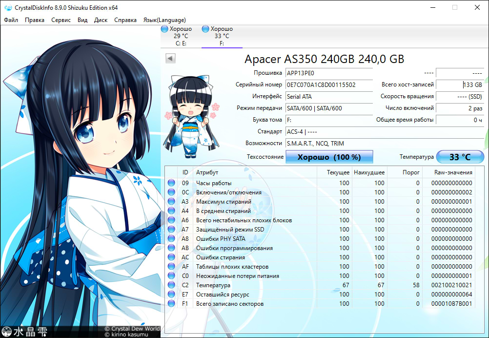Click the Прошивка firmware field APP13PE0
Viewport: 489px width, 338px height.
pos(328,73)
